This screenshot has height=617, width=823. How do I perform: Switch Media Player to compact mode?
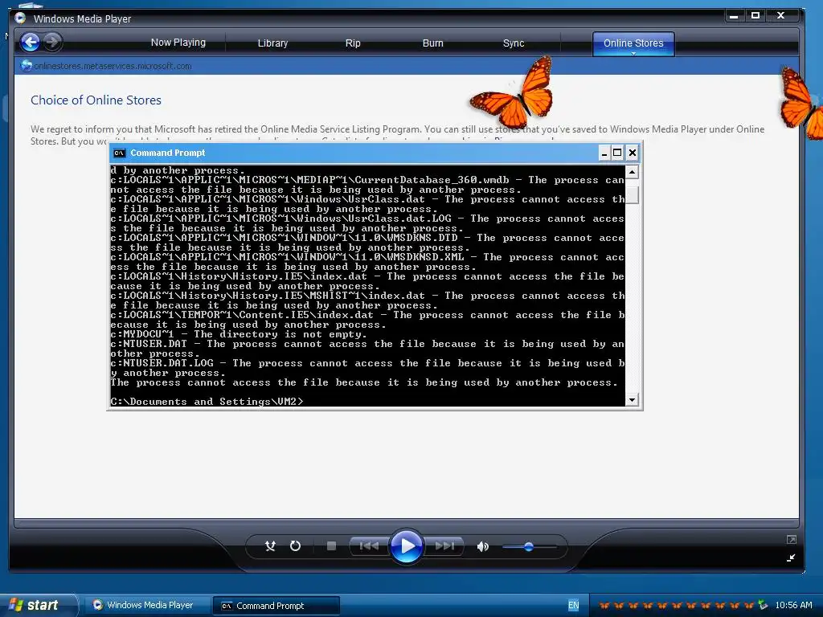(x=791, y=558)
